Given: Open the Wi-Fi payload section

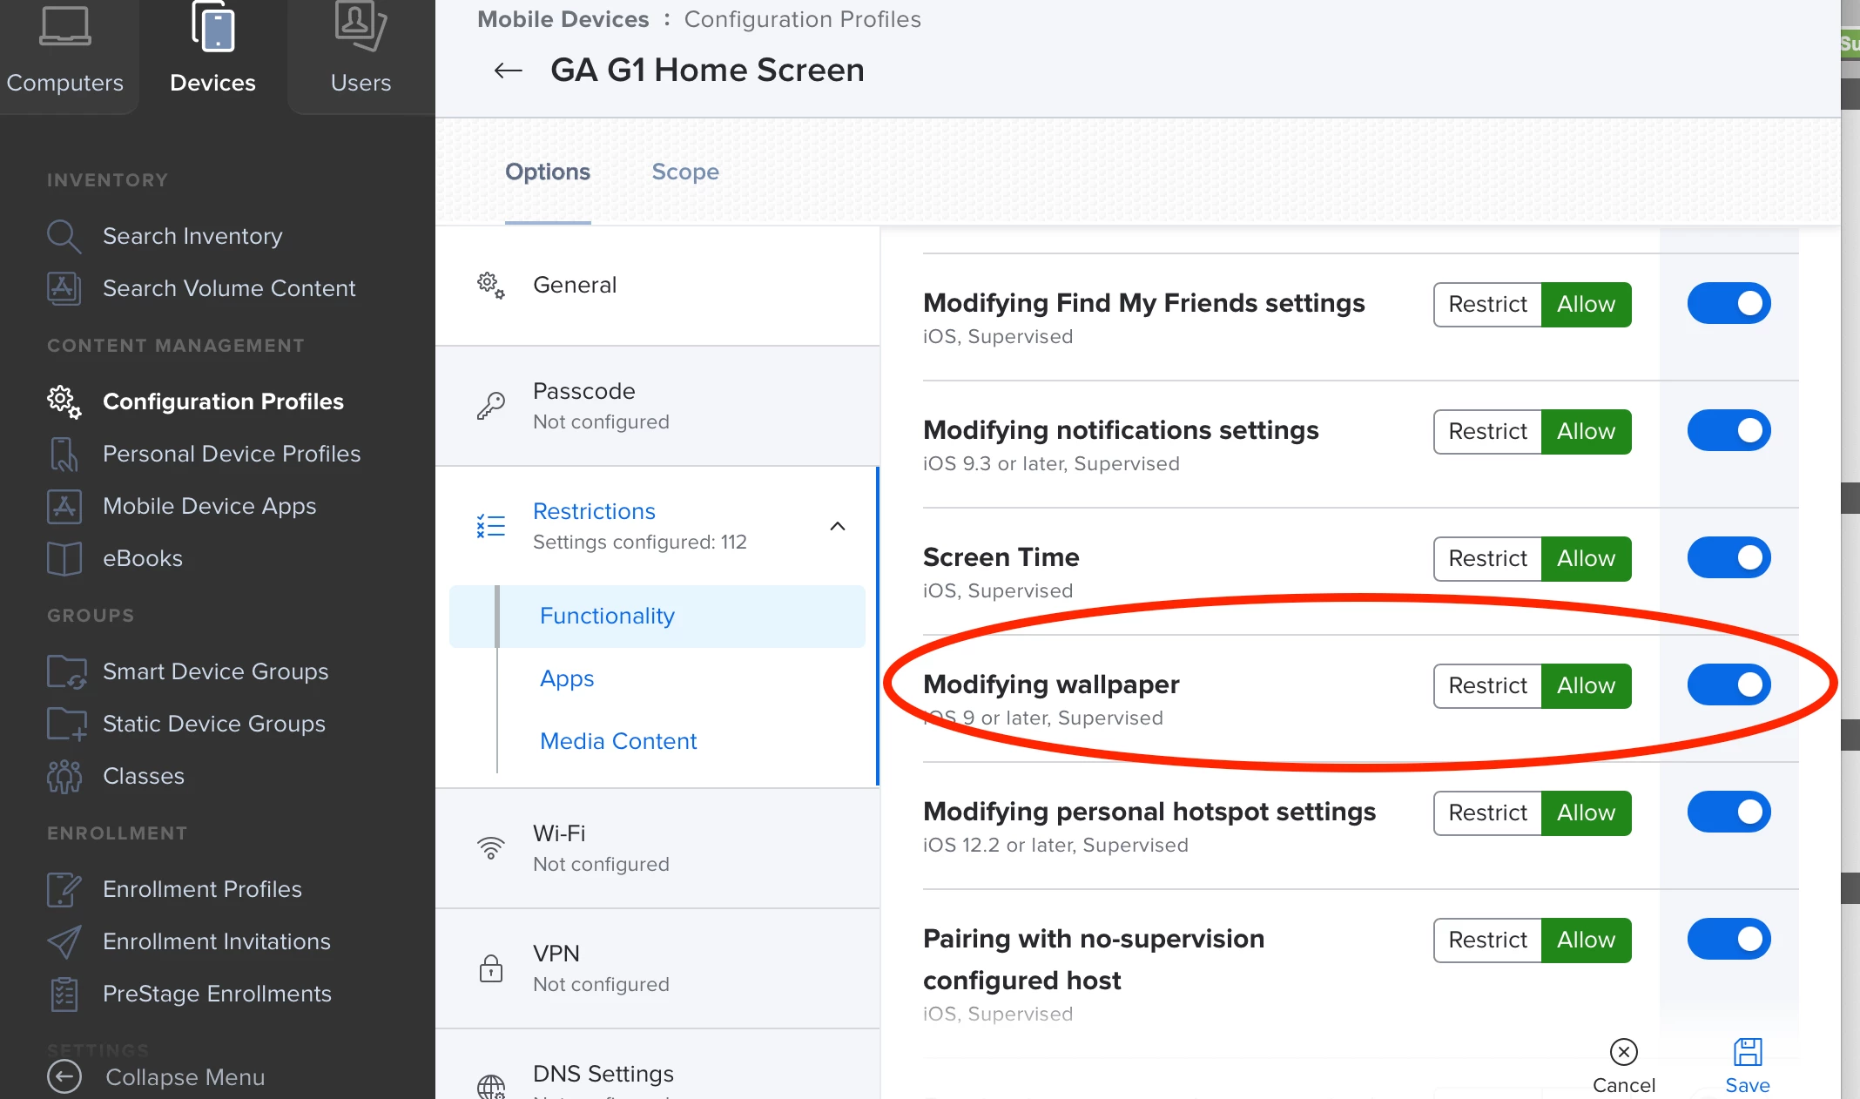Looking at the screenshot, I should coord(657,848).
